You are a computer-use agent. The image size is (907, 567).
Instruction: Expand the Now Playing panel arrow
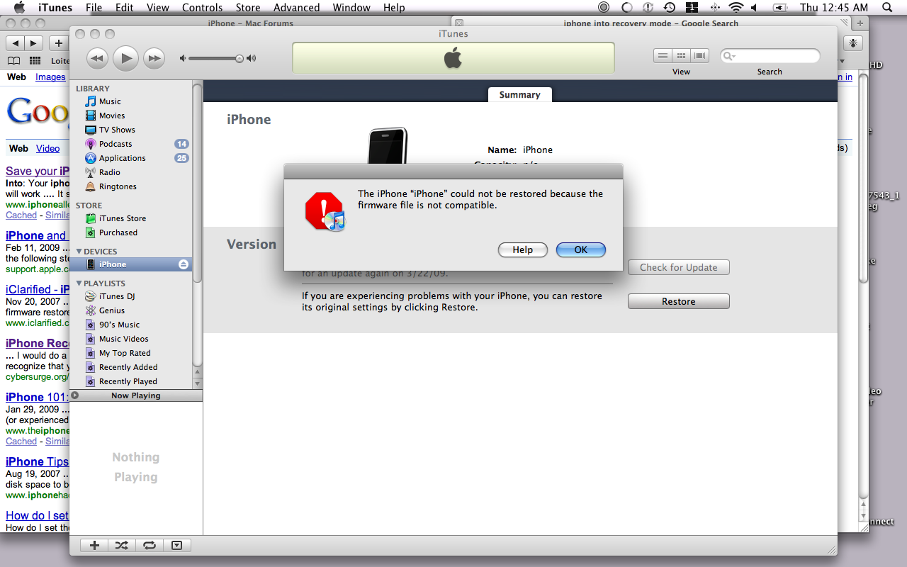[x=75, y=395]
